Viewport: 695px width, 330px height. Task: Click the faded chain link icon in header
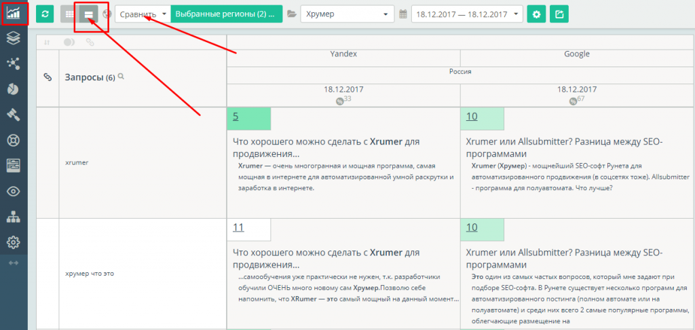point(90,42)
